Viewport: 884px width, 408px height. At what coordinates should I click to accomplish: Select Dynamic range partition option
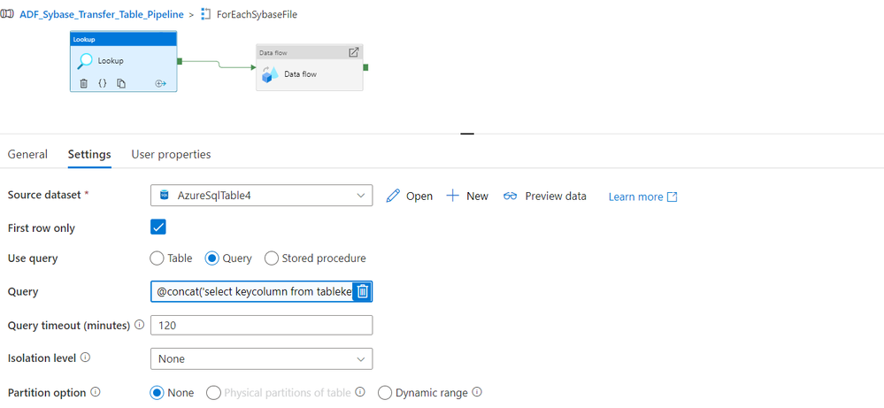[384, 393]
